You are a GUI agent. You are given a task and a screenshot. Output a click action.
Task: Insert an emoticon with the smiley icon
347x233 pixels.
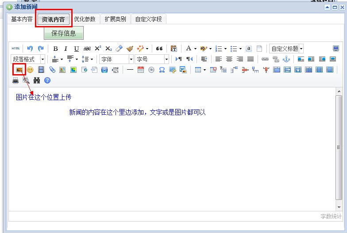30,70
